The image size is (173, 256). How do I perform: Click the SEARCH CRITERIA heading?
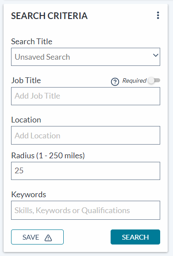coord(50,16)
